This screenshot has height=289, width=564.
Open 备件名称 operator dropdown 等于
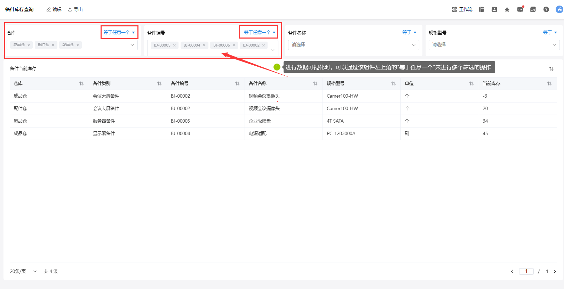pyautogui.click(x=409, y=32)
